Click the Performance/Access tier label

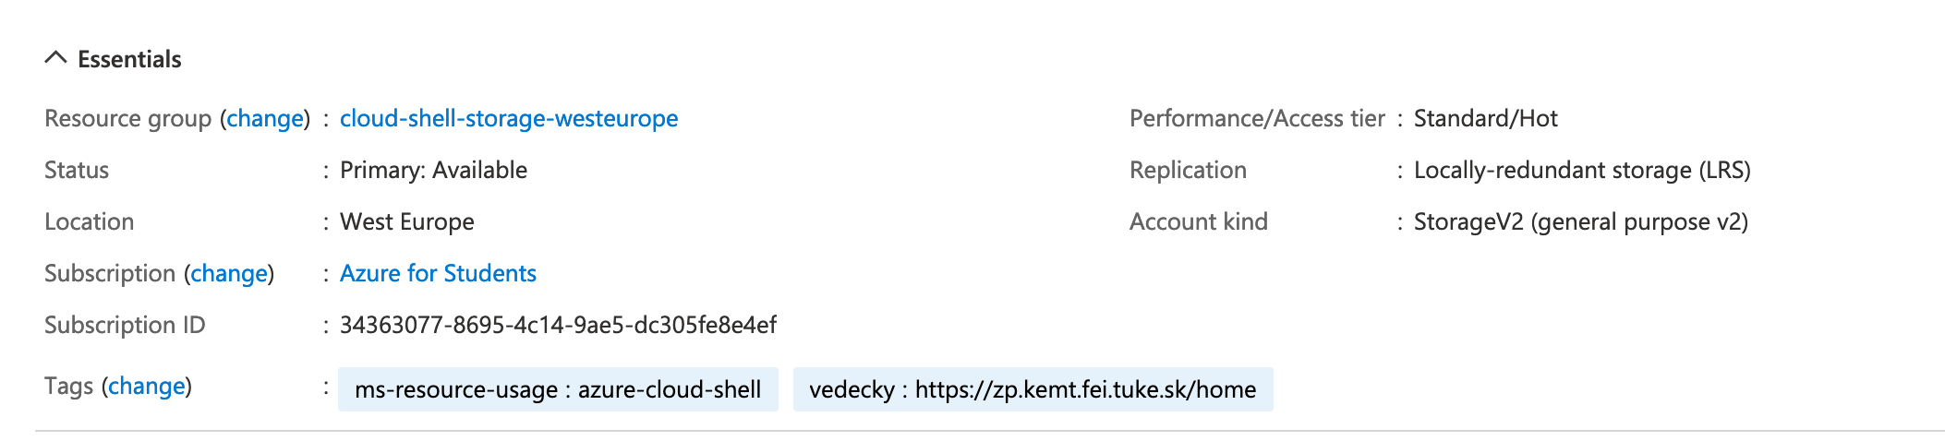pos(1257,119)
